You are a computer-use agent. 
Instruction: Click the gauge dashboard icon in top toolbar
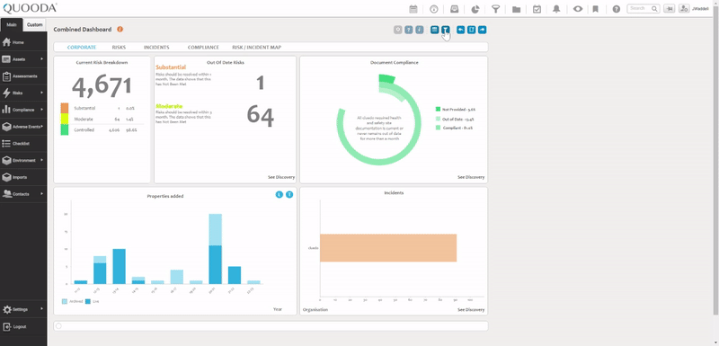point(434,9)
